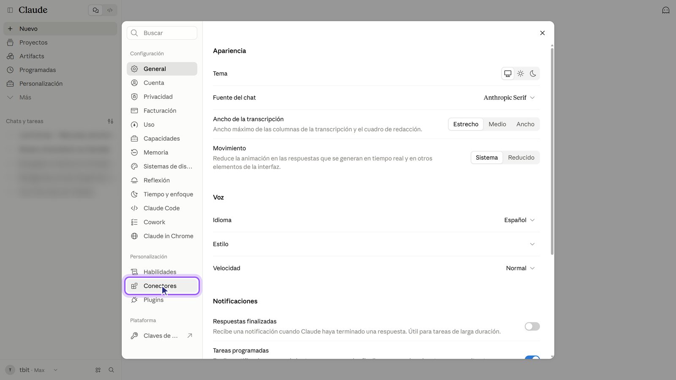Viewport: 676px width, 380px height.
Task: Set transcript width to Ancho
Action: point(525,124)
